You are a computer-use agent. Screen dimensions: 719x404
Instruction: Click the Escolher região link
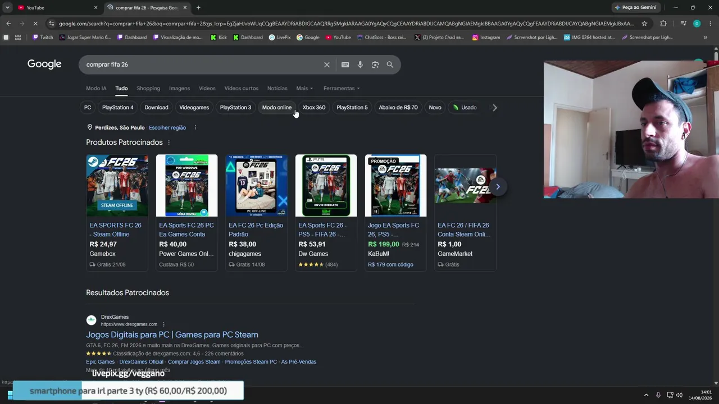167,127
